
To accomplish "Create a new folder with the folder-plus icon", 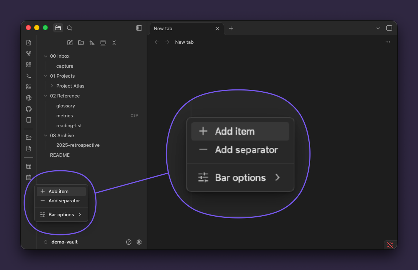I will [81, 43].
